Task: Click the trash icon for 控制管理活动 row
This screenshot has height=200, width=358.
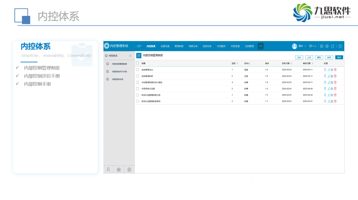Action: coord(335,70)
